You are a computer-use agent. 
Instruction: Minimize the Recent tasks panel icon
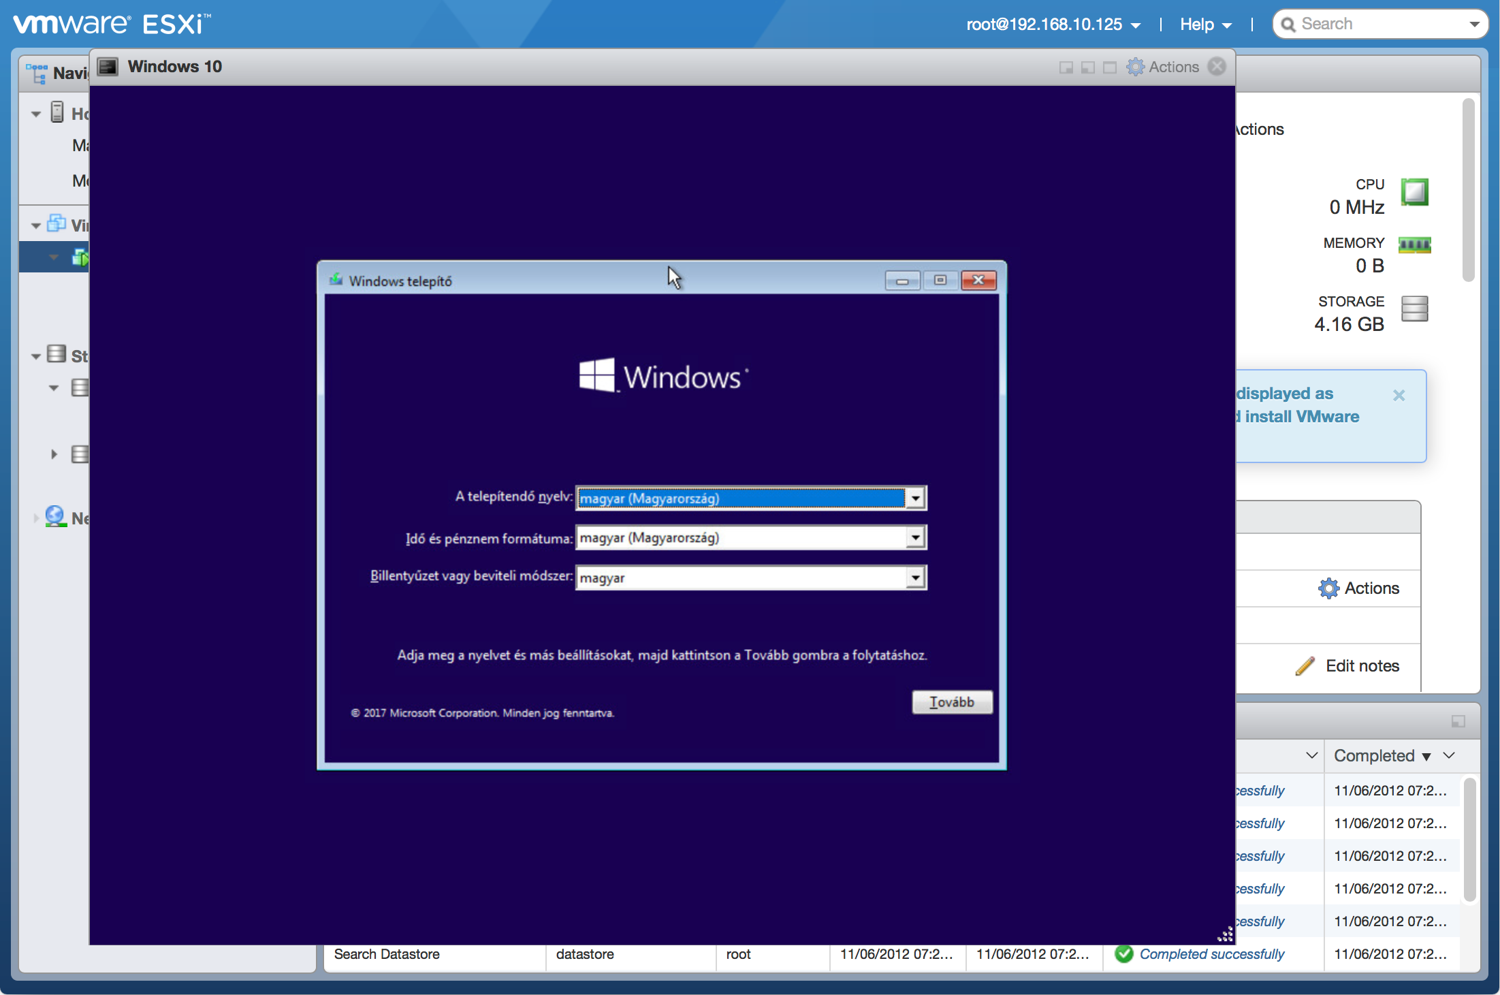point(1458,721)
